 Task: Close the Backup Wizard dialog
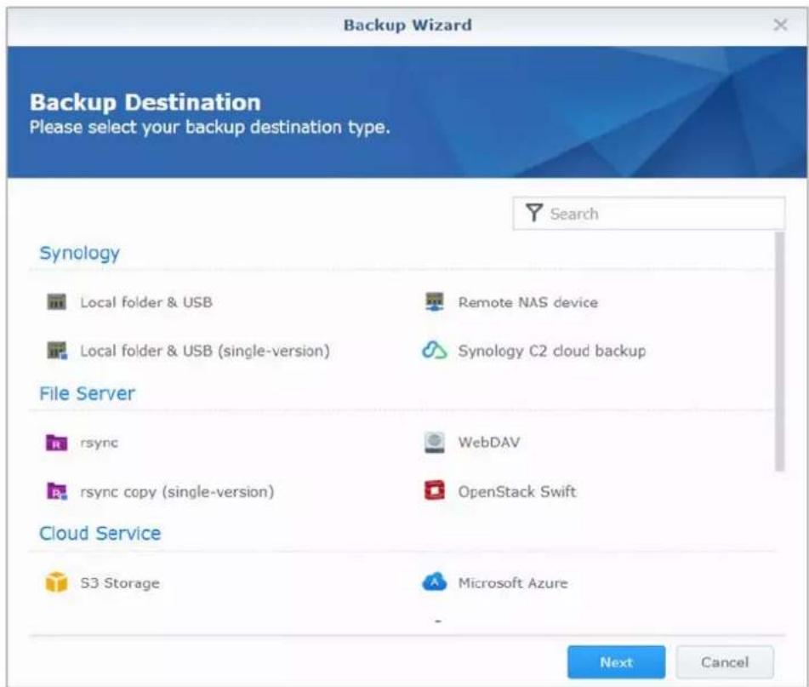coord(780,25)
